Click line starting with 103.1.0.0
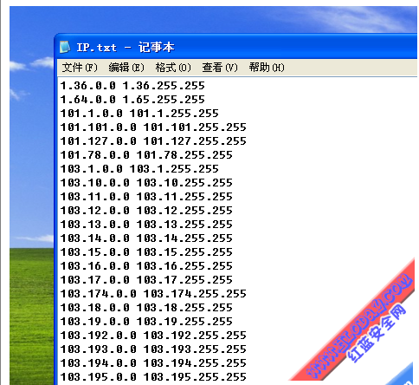This screenshot has height=385, width=419. coord(139,169)
